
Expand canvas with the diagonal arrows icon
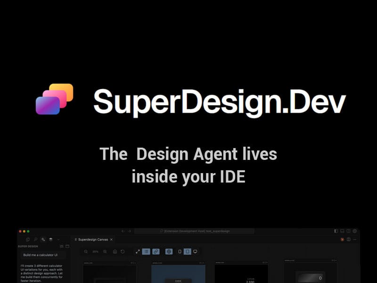click(138, 251)
